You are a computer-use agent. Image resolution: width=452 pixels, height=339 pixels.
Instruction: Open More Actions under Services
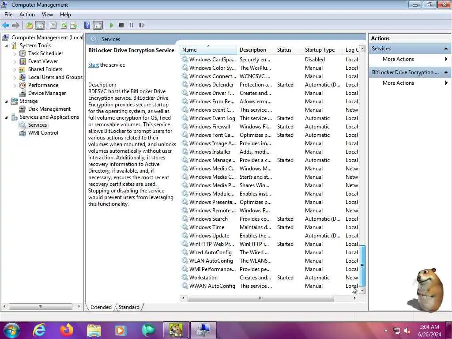pos(398,59)
